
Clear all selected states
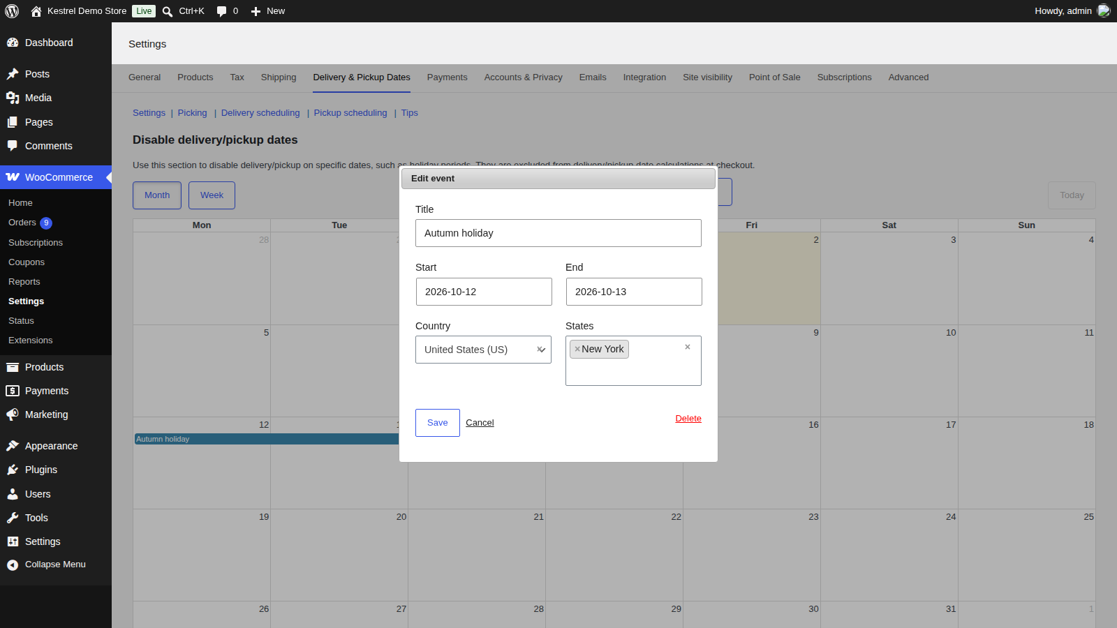click(688, 347)
